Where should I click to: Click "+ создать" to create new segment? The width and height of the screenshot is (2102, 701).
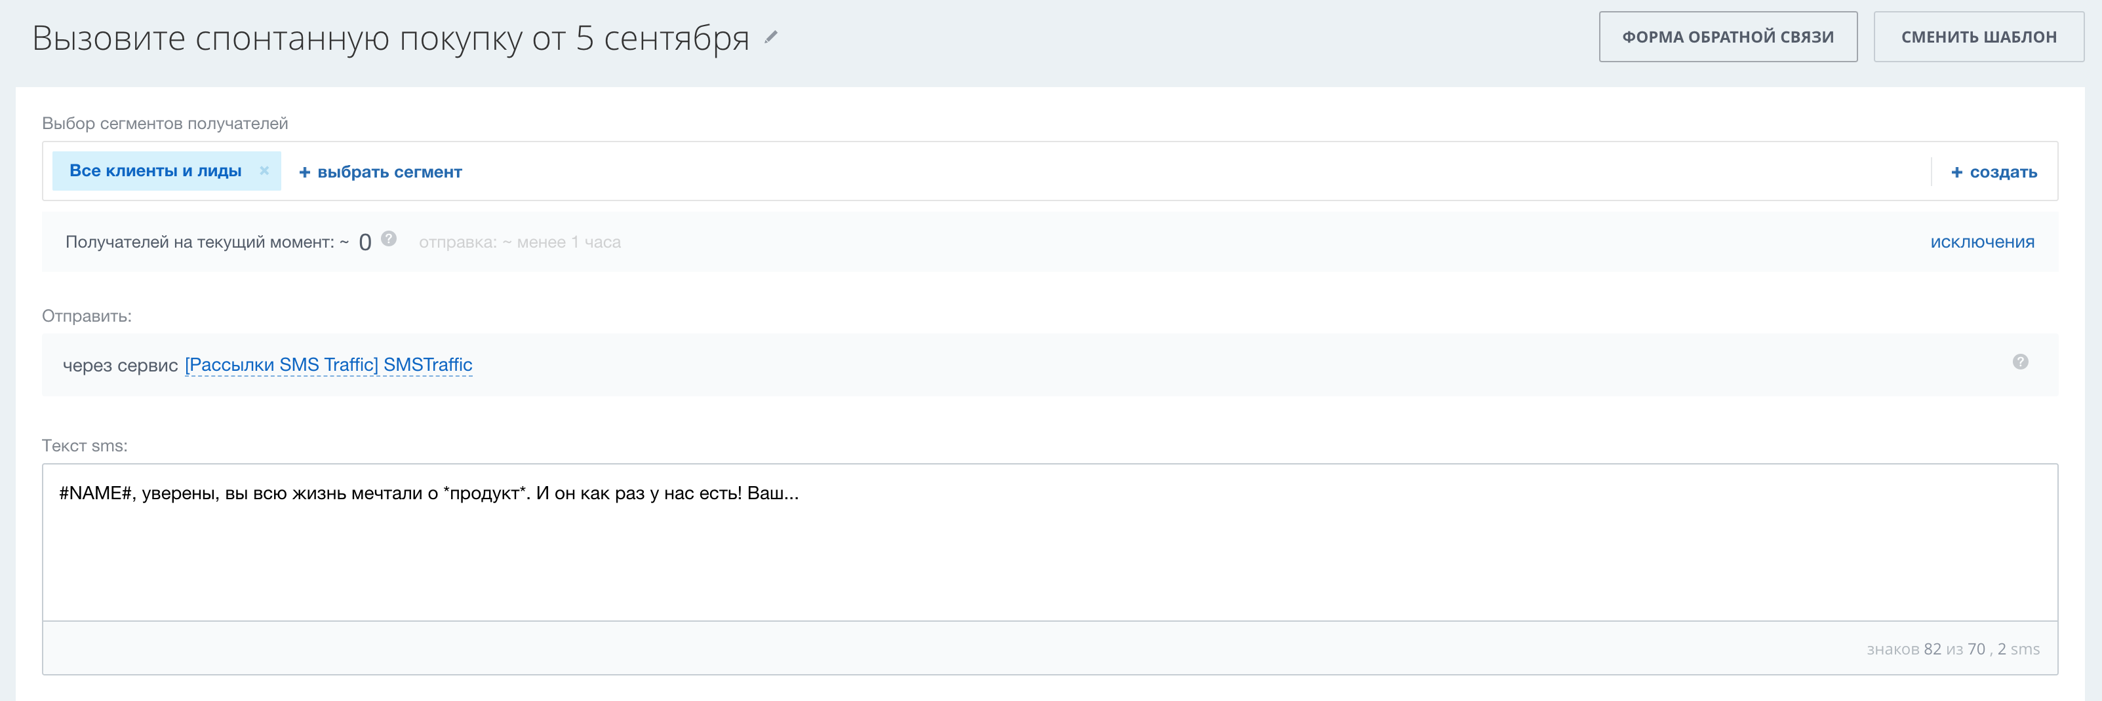1993,172
